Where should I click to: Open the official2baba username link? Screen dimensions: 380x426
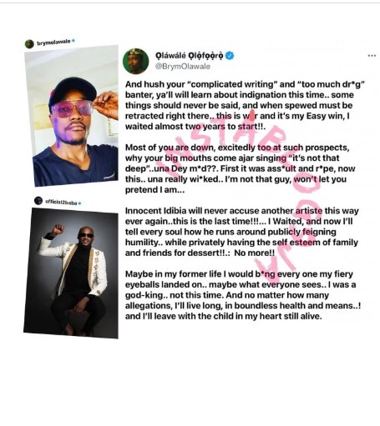point(61,202)
